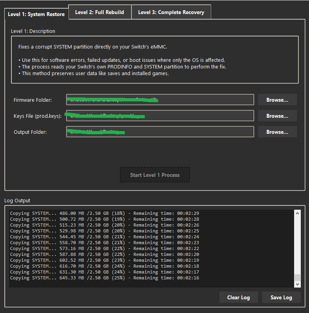Viewport: 309px width, 313px height.
Task: Click the Start Level 1 Process button
Action: tap(154, 175)
